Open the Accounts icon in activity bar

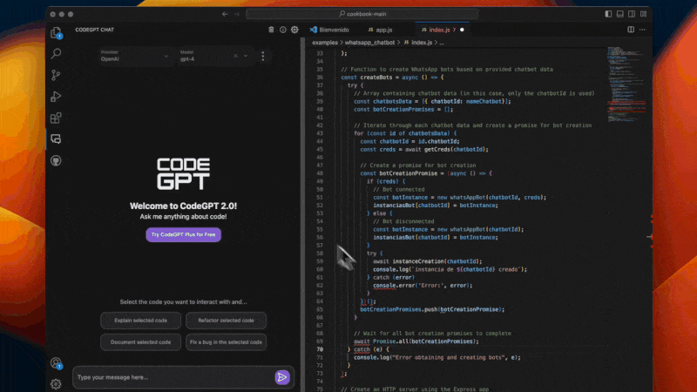[56, 363]
